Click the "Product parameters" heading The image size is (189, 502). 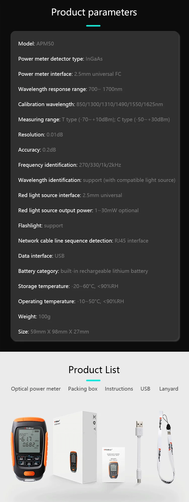point(94,12)
